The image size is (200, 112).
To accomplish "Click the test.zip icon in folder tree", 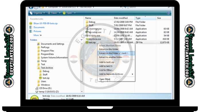I will 40,78.
